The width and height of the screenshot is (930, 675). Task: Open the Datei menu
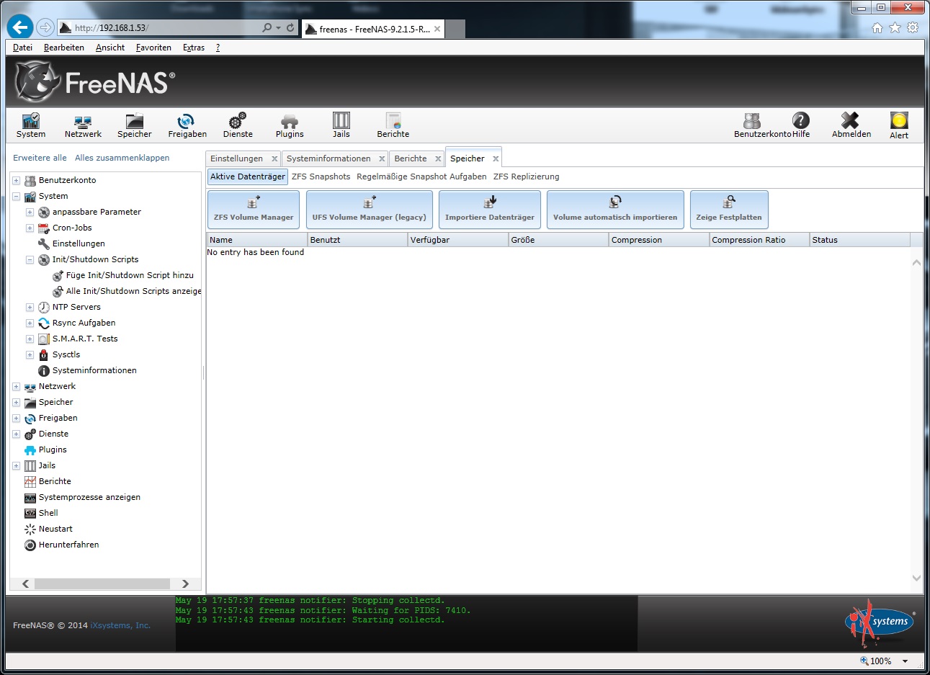click(22, 48)
